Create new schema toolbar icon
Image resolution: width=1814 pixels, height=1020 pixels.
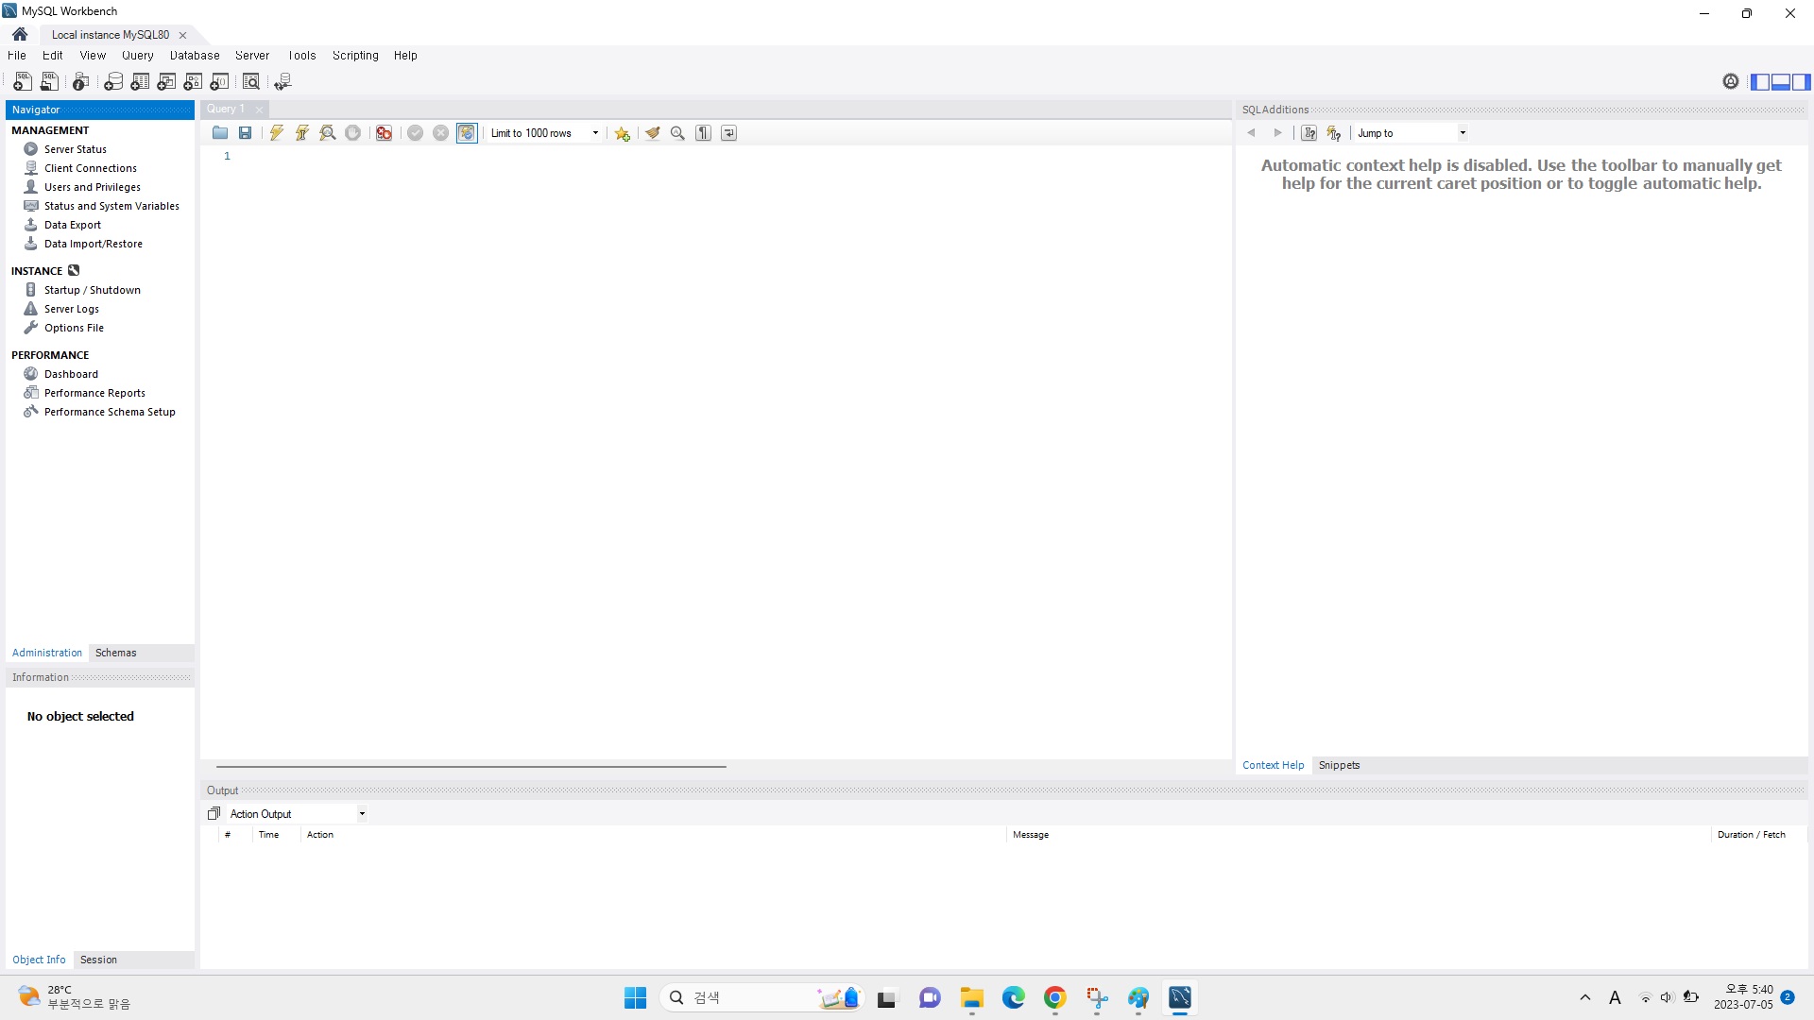coord(113,82)
